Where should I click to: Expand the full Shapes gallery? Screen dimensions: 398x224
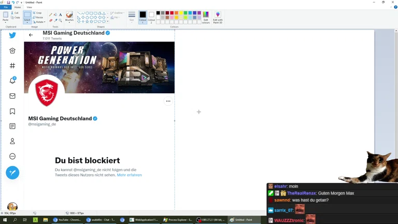tap(108, 22)
